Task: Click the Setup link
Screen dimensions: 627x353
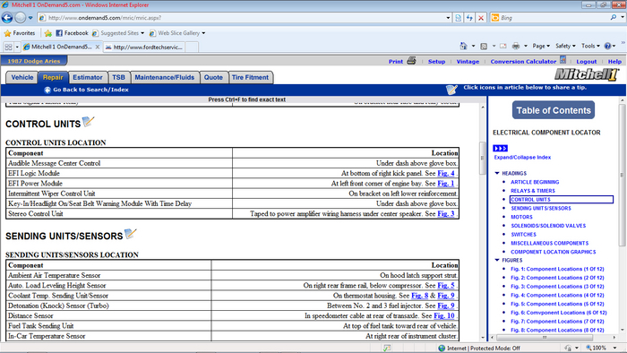Action: 436,62
